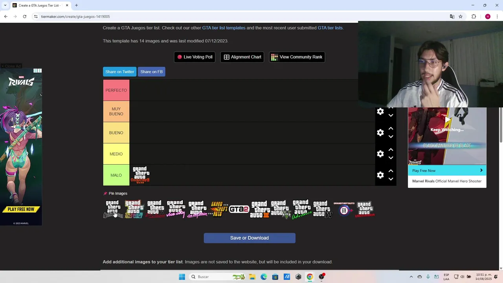
Task: Select the white GTA IV logo image
Action: 323,209
